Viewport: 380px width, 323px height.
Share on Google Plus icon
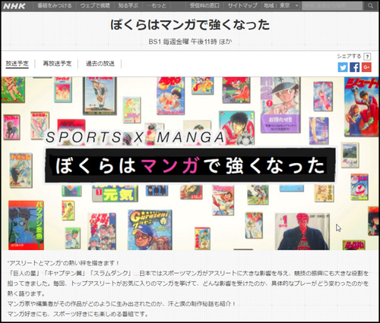[366, 67]
